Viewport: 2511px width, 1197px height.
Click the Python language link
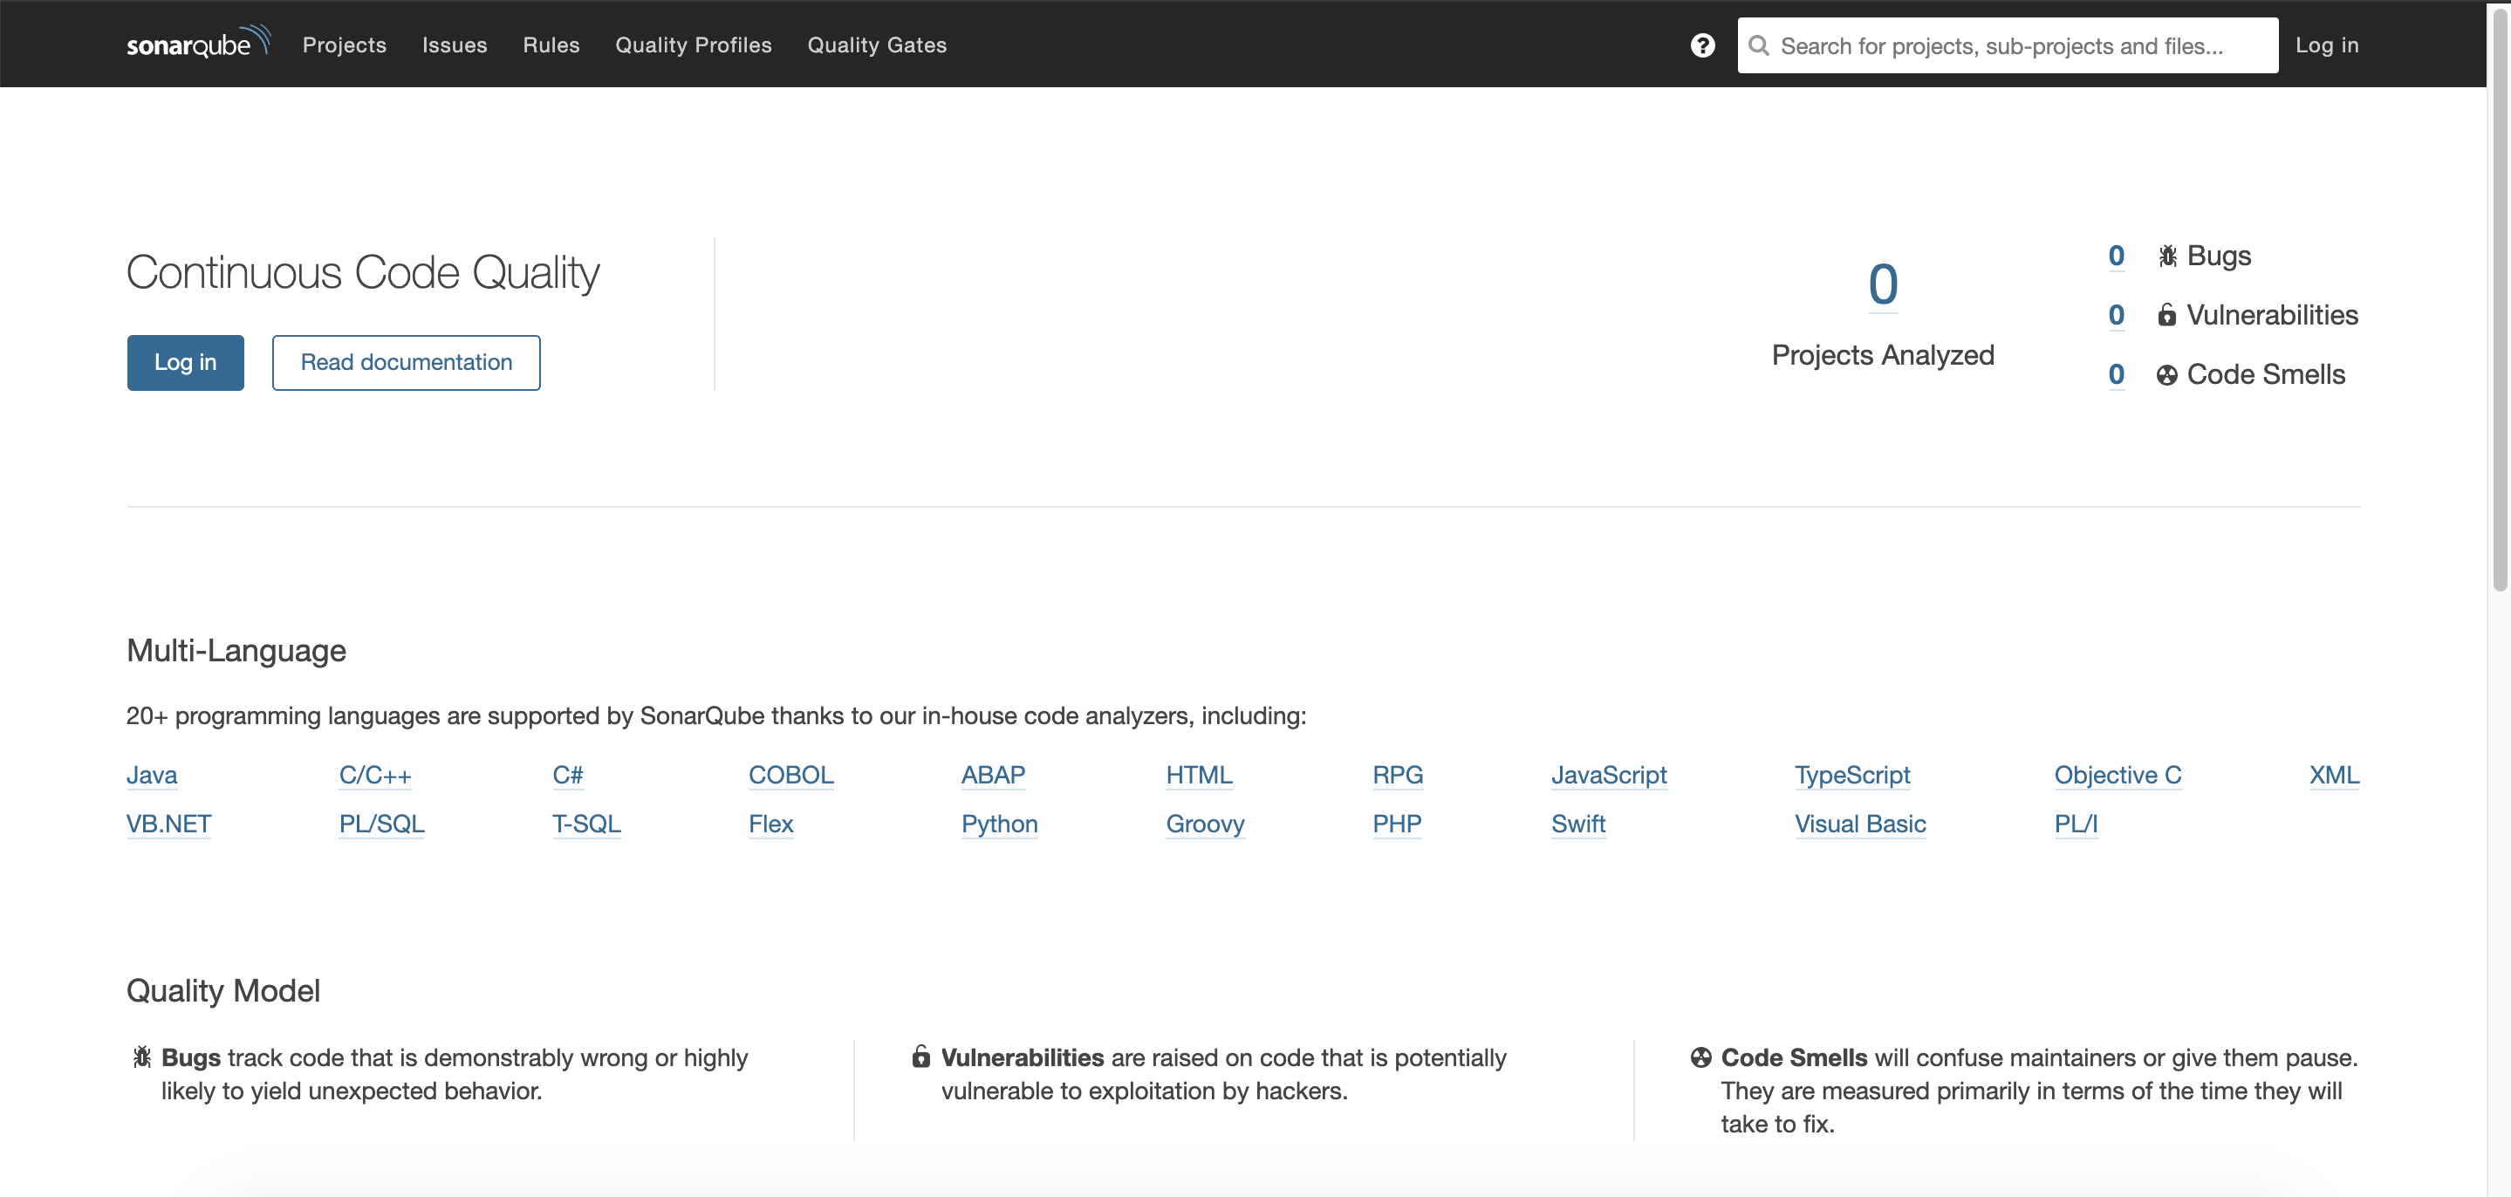(999, 824)
